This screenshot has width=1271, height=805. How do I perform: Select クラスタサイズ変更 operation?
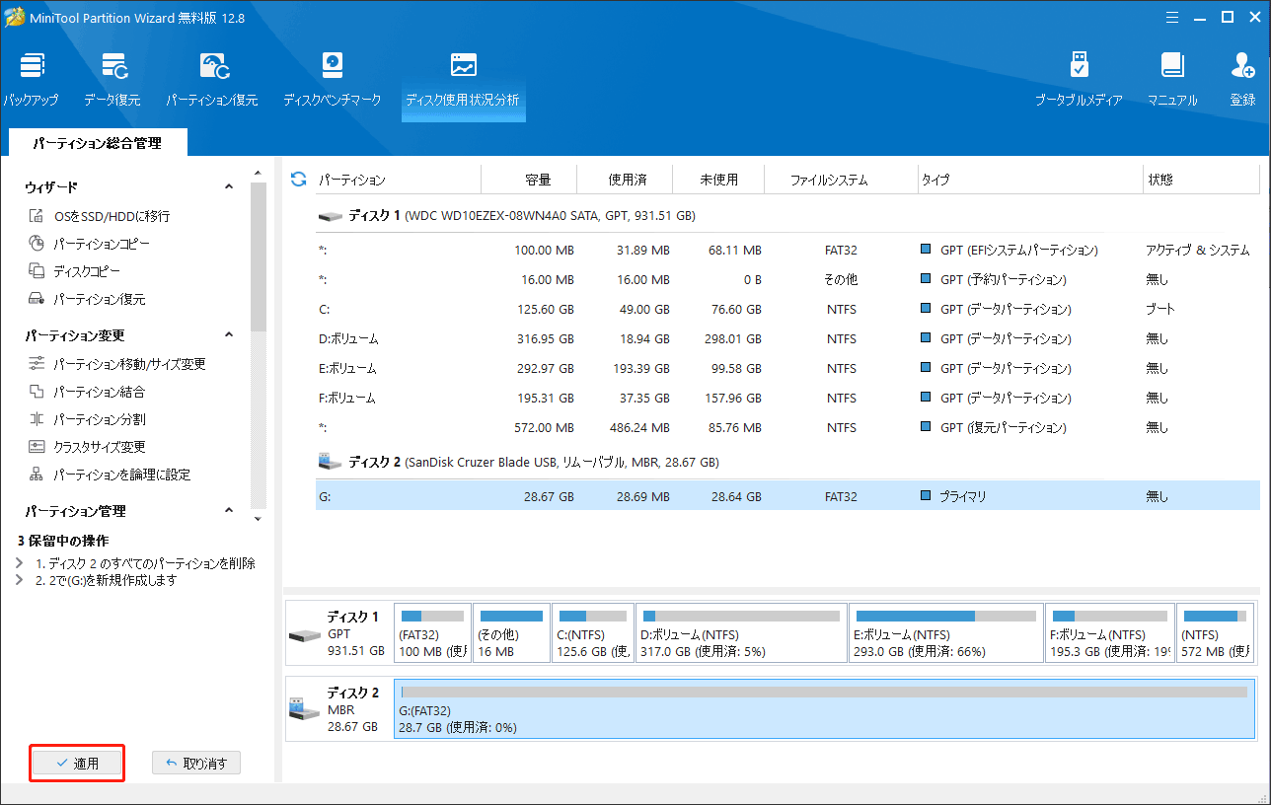coord(87,447)
